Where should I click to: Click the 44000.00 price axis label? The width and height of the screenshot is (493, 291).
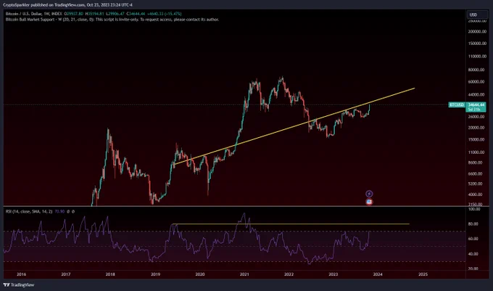(x=477, y=94)
